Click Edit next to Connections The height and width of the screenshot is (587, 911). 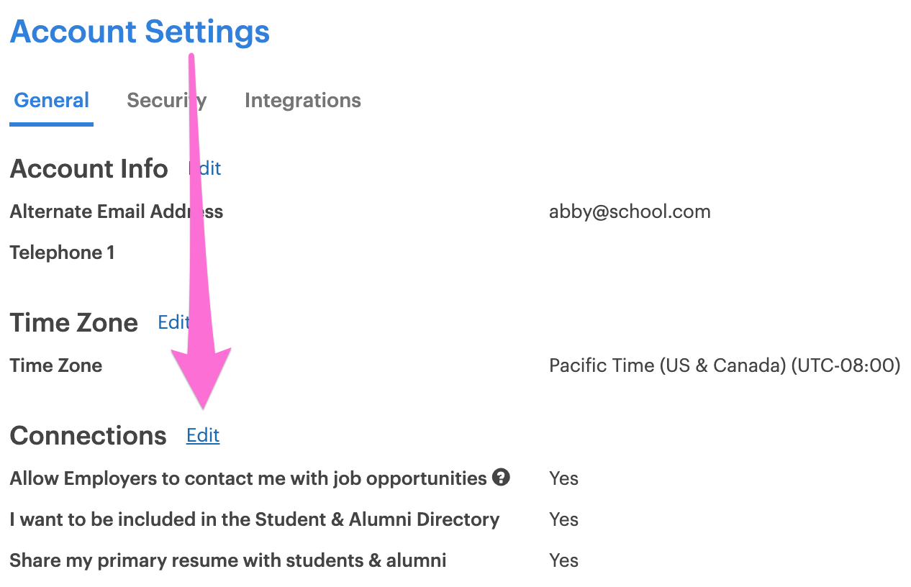(x=203, y=435)
